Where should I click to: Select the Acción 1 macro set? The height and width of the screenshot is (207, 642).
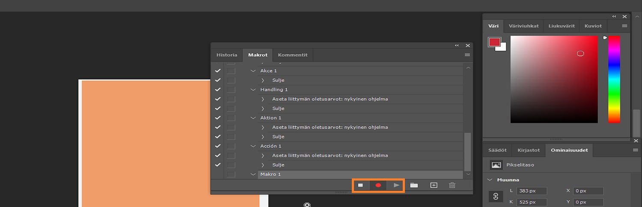pyautogui.click(x=271, y=146)
